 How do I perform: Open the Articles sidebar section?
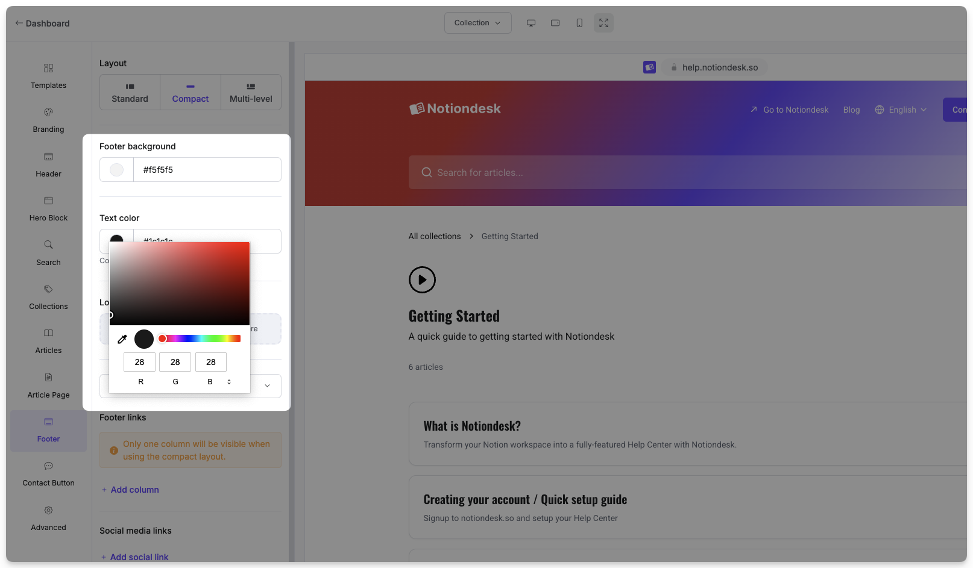[48, 341]
